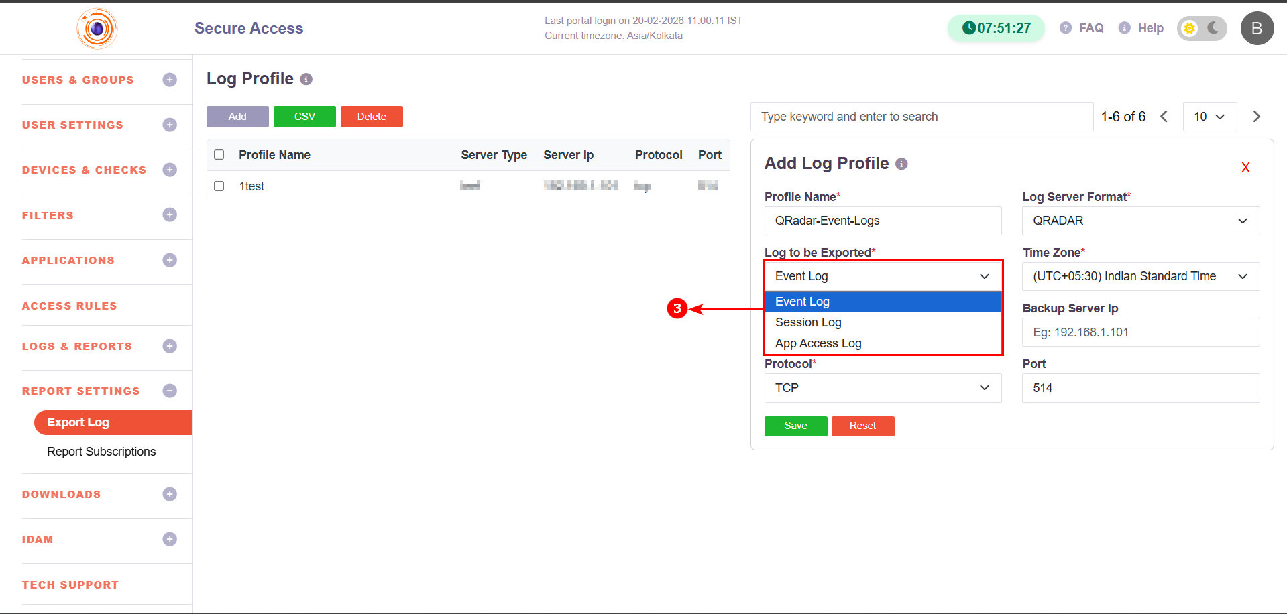Open Report Subscriptions in the sidebar
The width and height of the screenshot is (1287, 614).
coord(101,452)
